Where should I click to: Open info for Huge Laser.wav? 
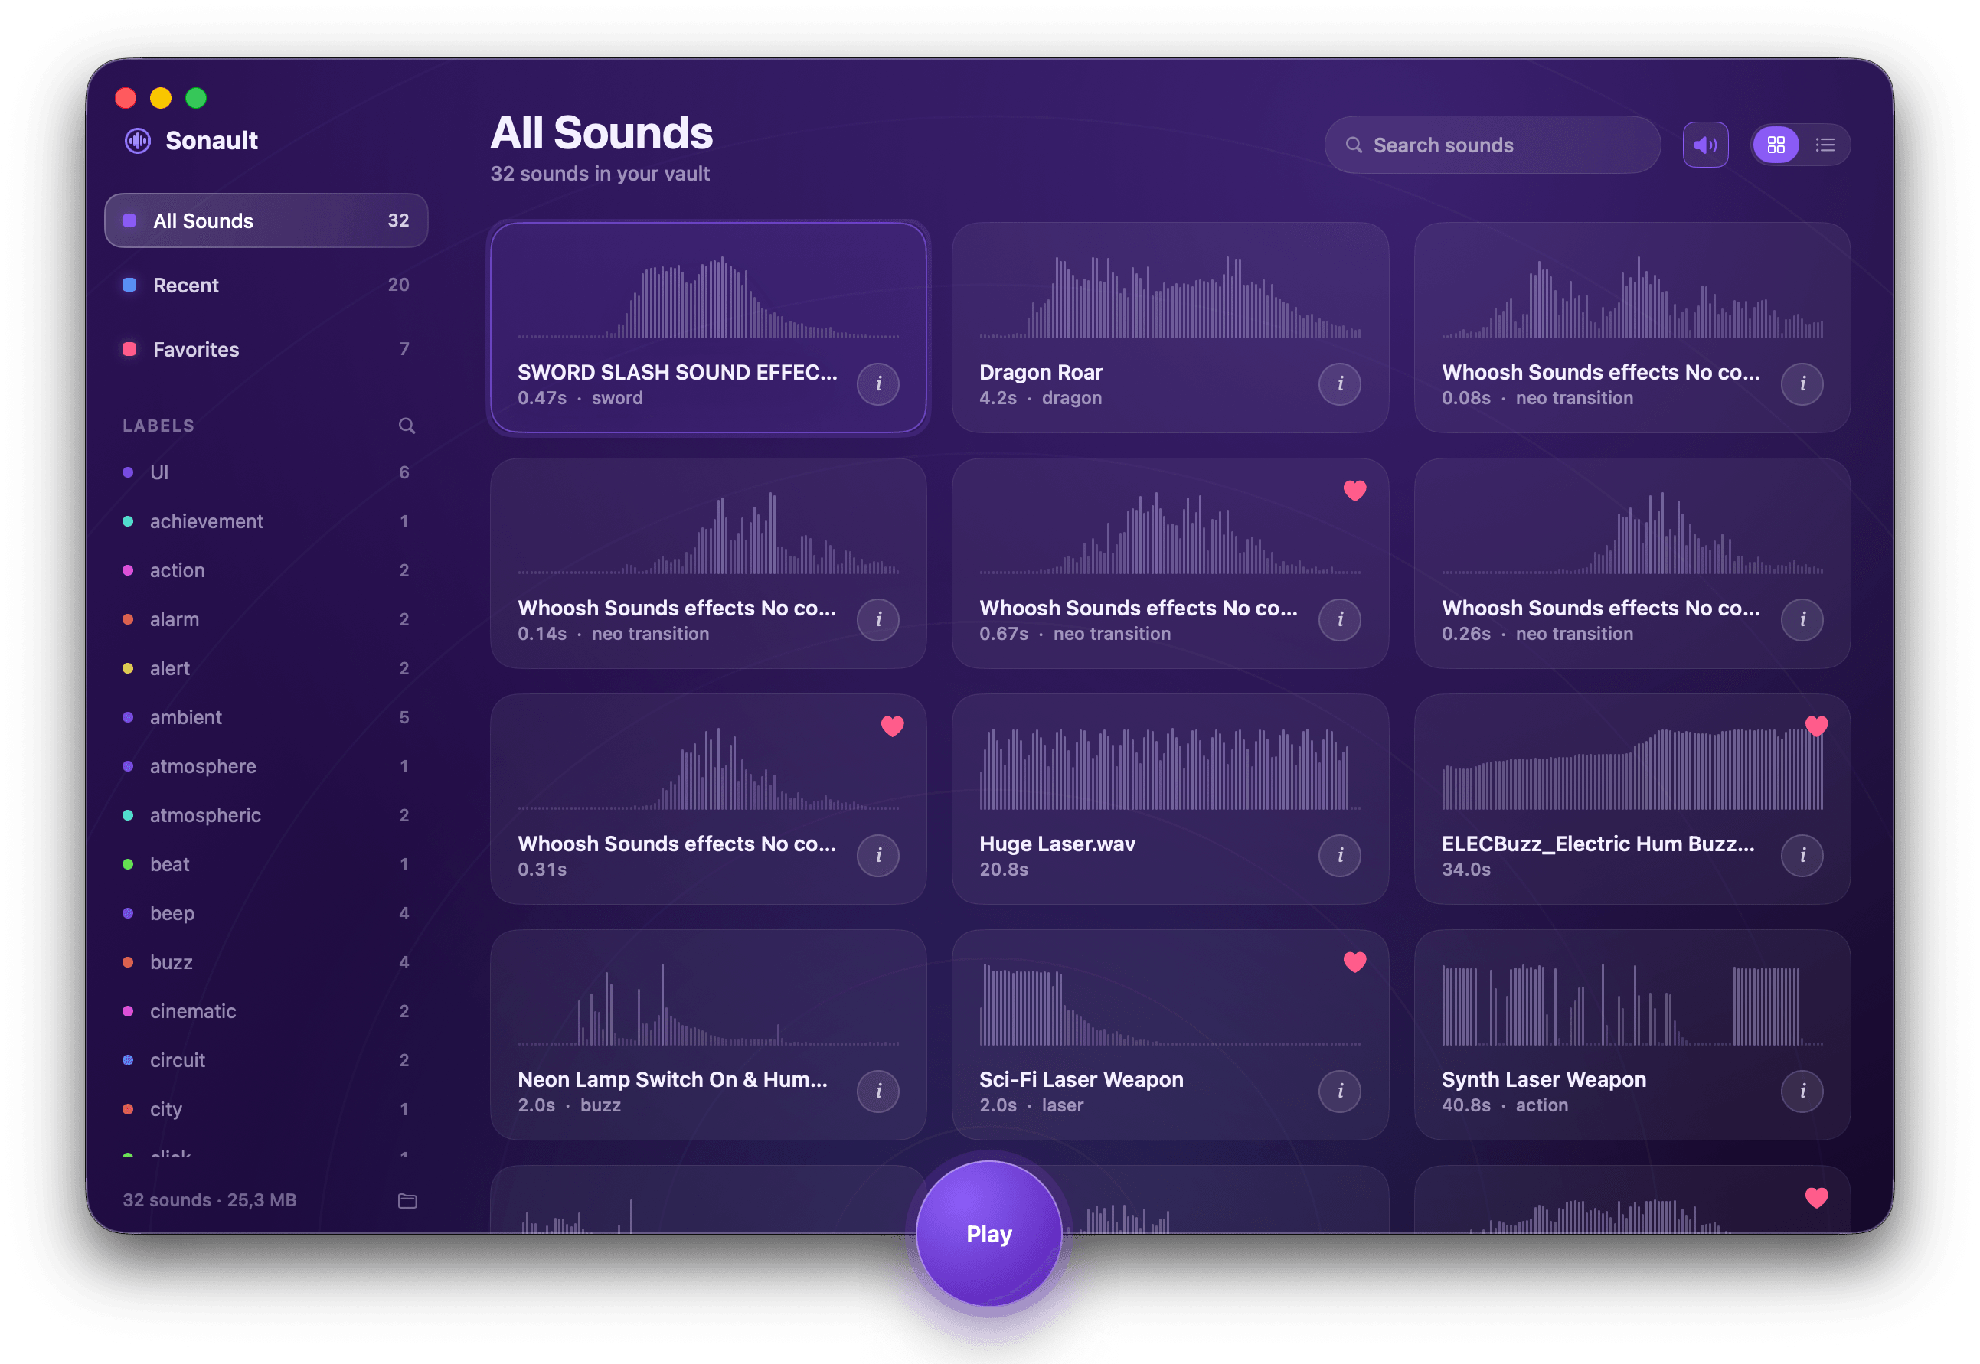tap(1340, 856)
